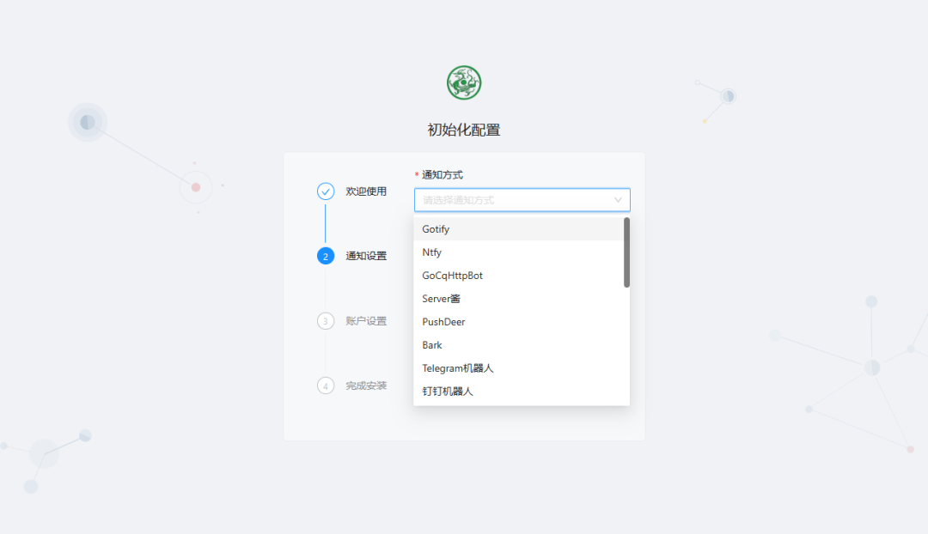The width and height of the screenshot is (928, 534).
Task: Click the dropdown chevron on the notification selector
Action: [x=618, y=199]
